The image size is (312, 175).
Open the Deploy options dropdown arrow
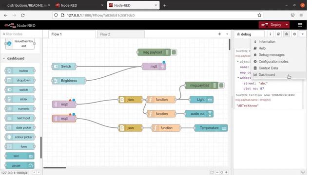click(x=287, y=25)
